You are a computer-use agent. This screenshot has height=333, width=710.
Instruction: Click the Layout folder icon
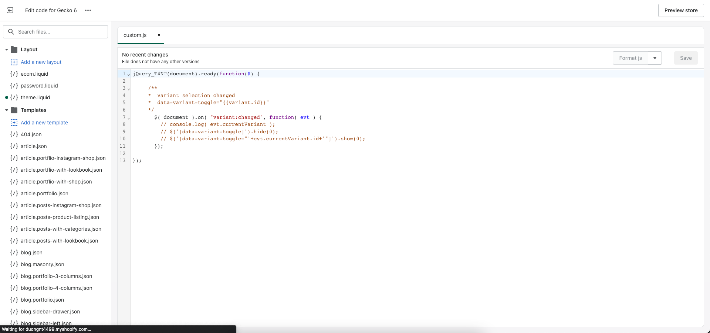[14, 49]
